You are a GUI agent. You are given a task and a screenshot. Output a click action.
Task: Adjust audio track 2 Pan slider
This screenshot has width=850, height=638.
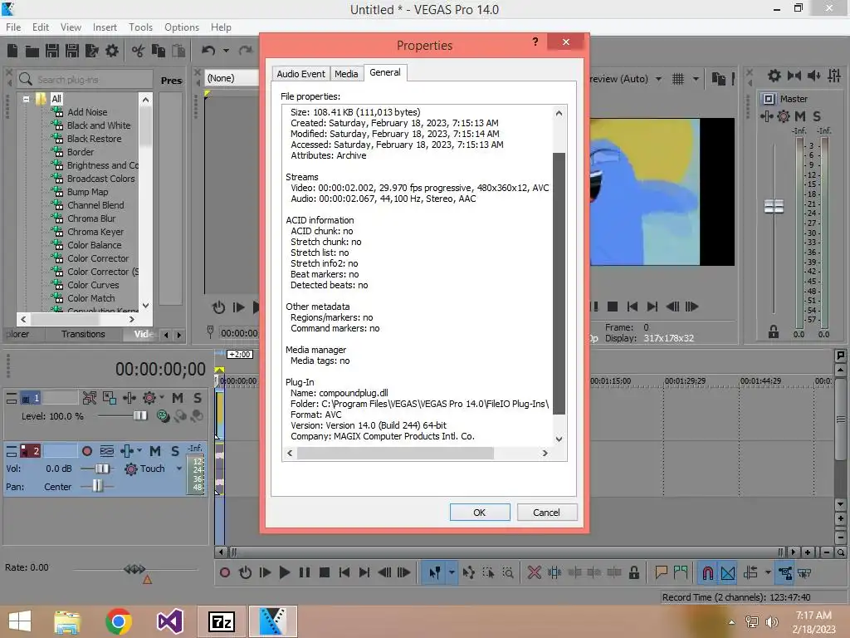tap(96, 486)
